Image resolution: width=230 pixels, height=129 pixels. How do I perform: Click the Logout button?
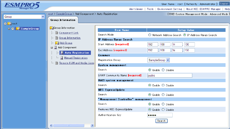[x=224, y=4]
